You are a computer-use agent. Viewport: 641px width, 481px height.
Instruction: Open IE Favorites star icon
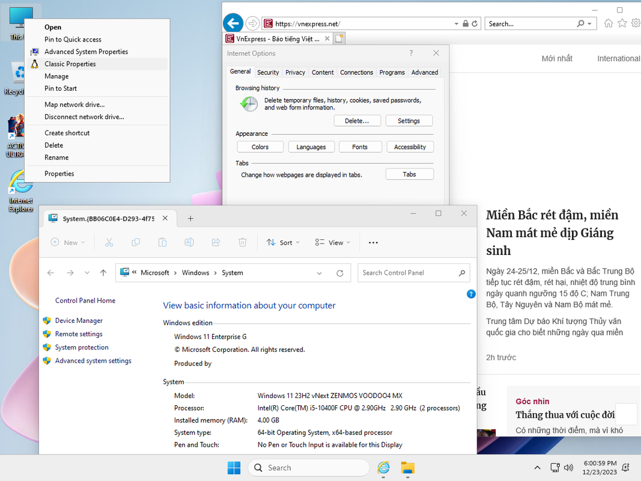622,23
